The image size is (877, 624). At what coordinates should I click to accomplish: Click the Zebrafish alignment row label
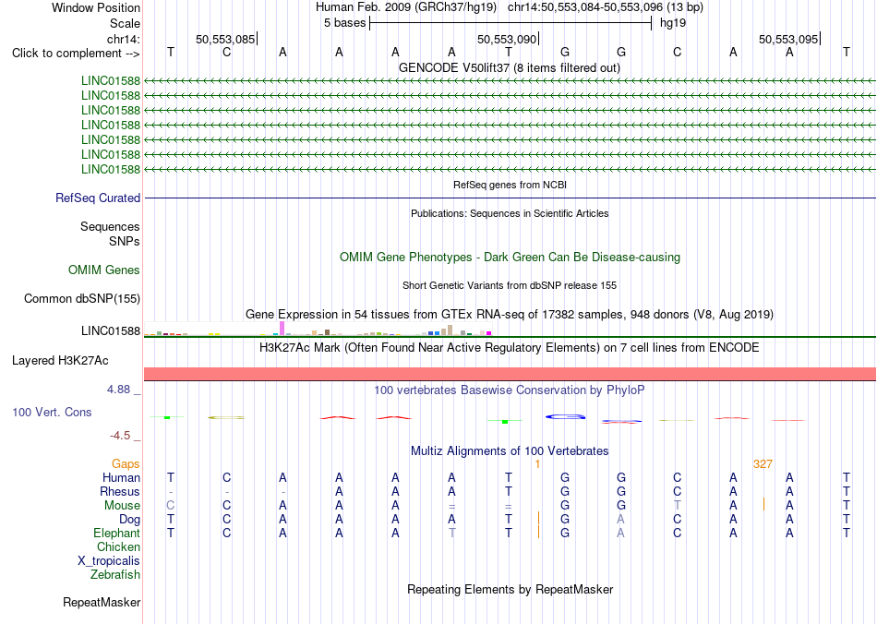[115, 575]
